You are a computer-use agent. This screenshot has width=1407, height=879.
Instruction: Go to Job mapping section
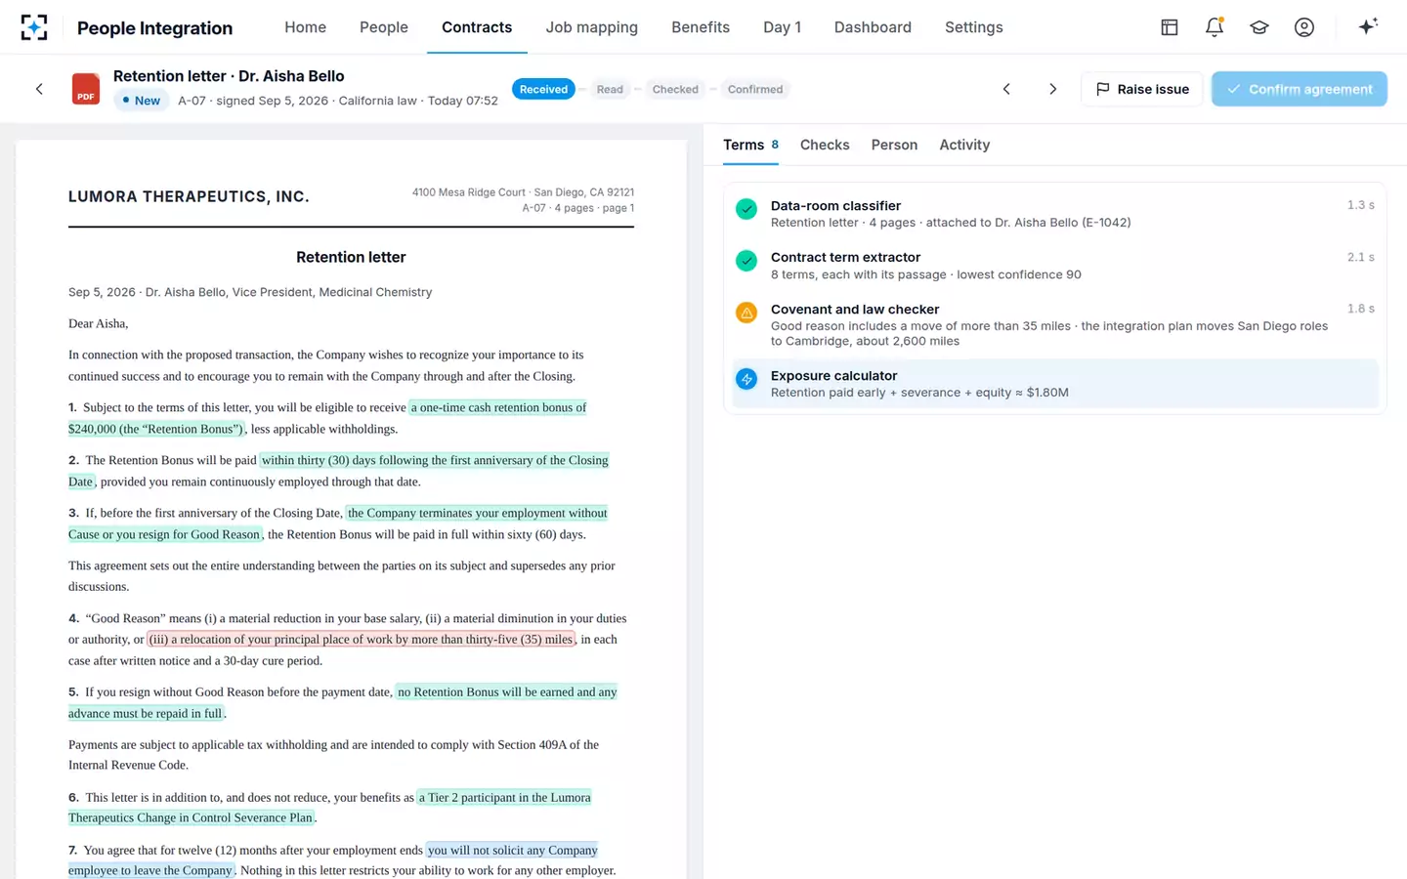pos(592,27)
